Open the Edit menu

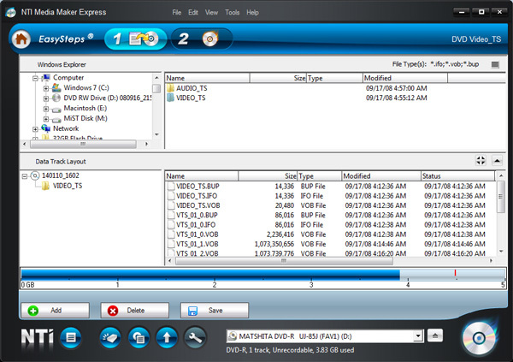[193, 13]
